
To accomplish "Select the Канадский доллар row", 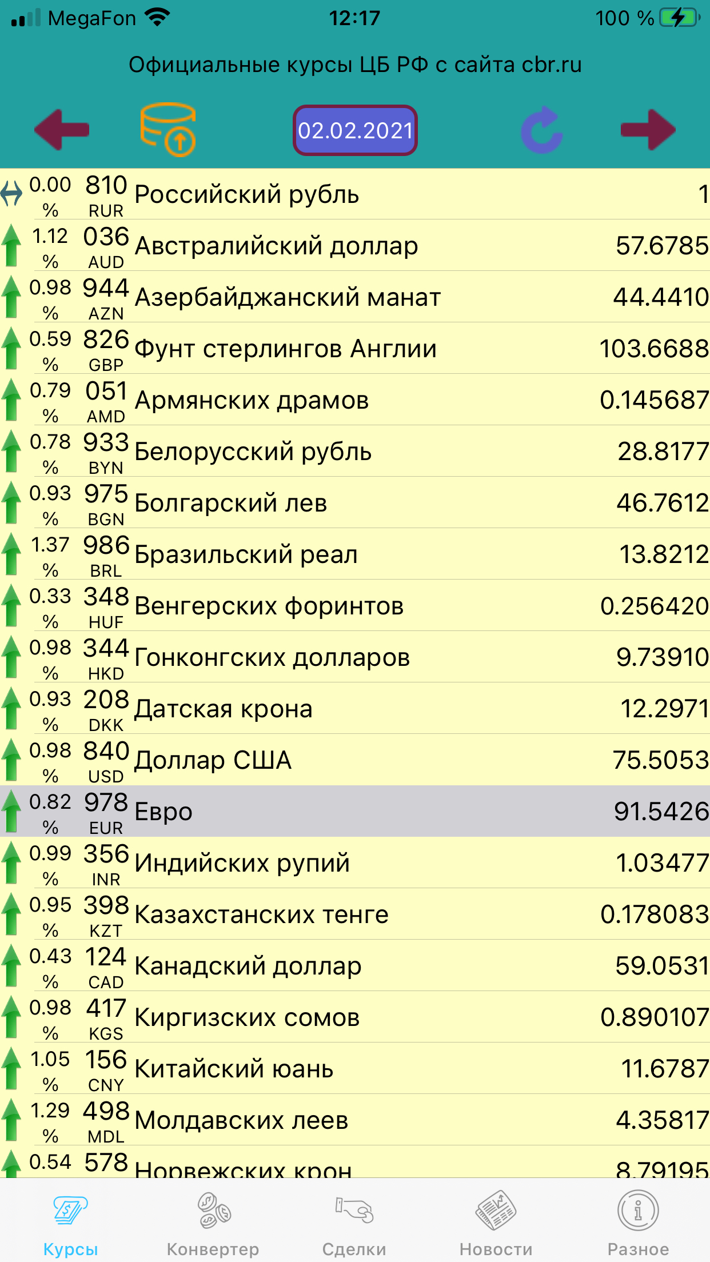I will click(355, 966).
